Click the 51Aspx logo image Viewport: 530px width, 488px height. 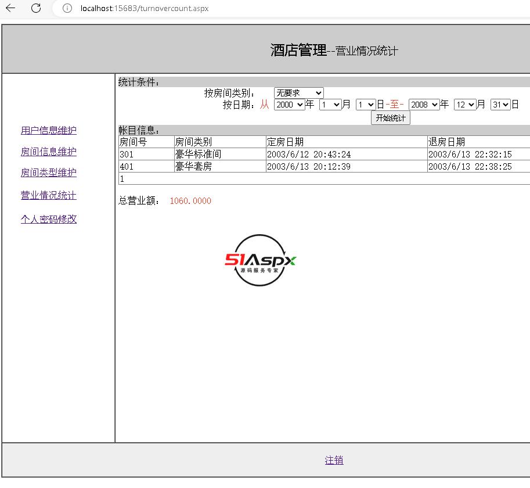point(261,261)
